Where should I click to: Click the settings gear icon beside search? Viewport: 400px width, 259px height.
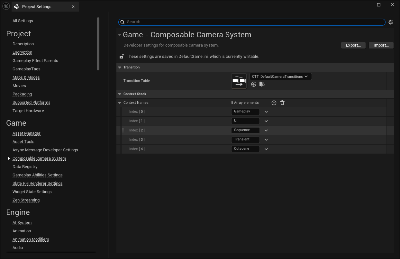tap(391, 22)
